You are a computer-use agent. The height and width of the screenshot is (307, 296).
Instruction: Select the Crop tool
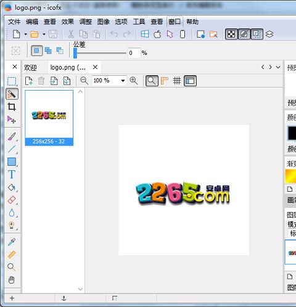(x=12, y=107)
